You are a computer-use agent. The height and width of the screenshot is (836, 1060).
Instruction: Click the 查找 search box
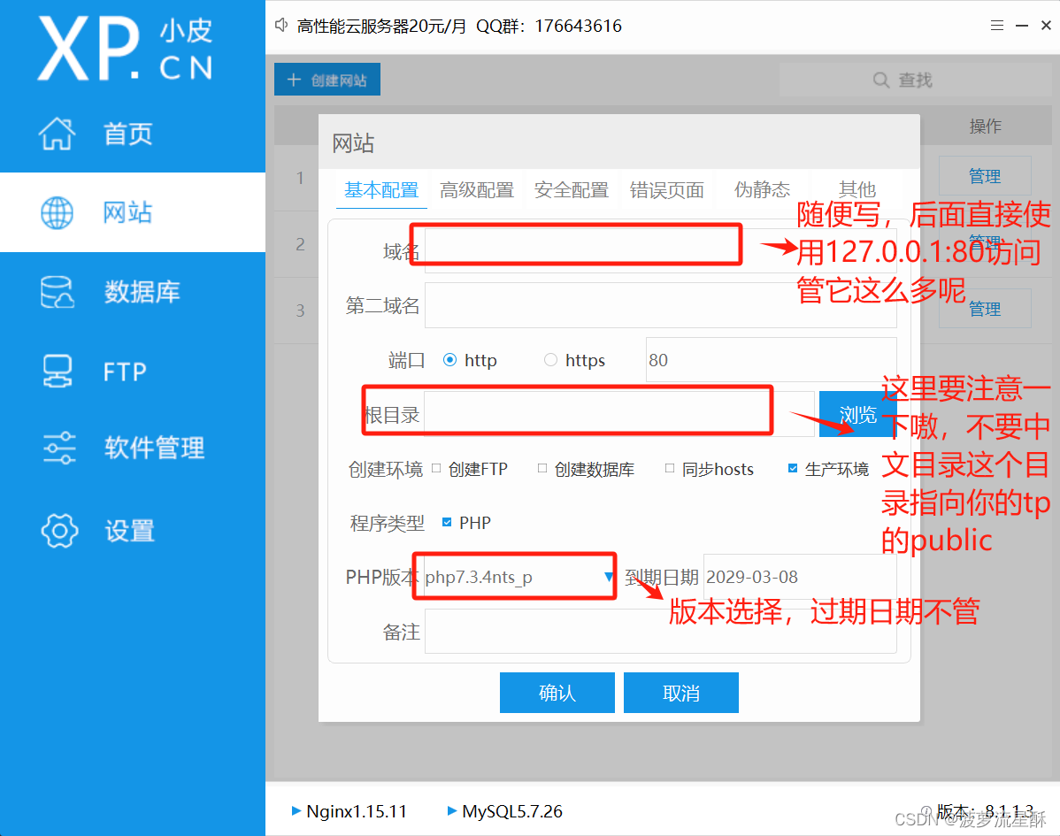coord(915,80)
